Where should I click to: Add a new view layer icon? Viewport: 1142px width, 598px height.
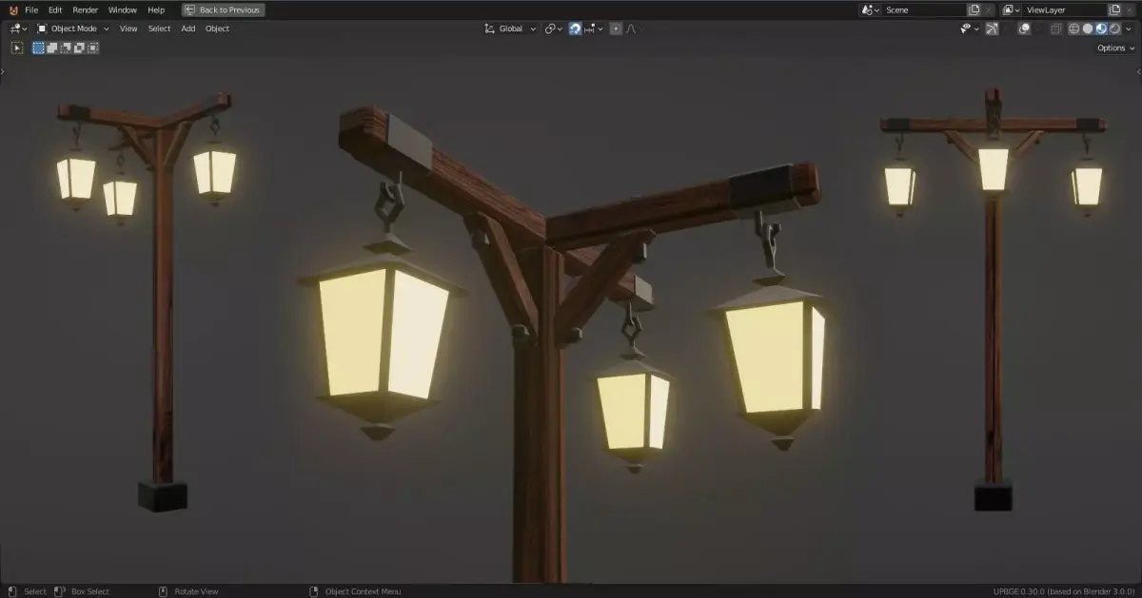pyautogui.click(x=1114, y=10)
